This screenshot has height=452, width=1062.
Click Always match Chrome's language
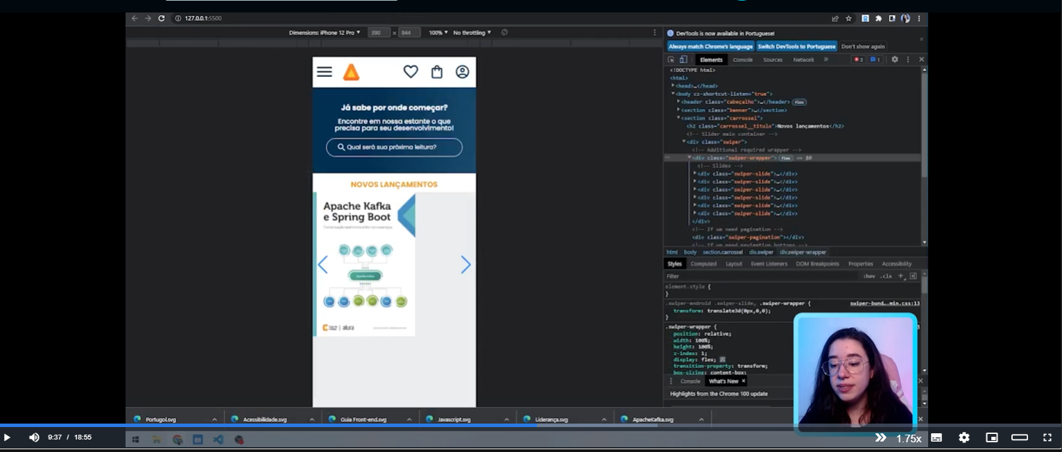(710, 46)
